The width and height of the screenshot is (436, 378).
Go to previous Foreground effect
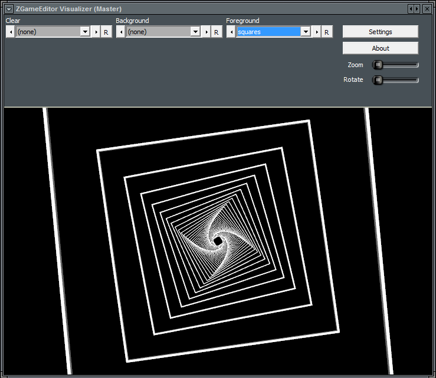231,32
